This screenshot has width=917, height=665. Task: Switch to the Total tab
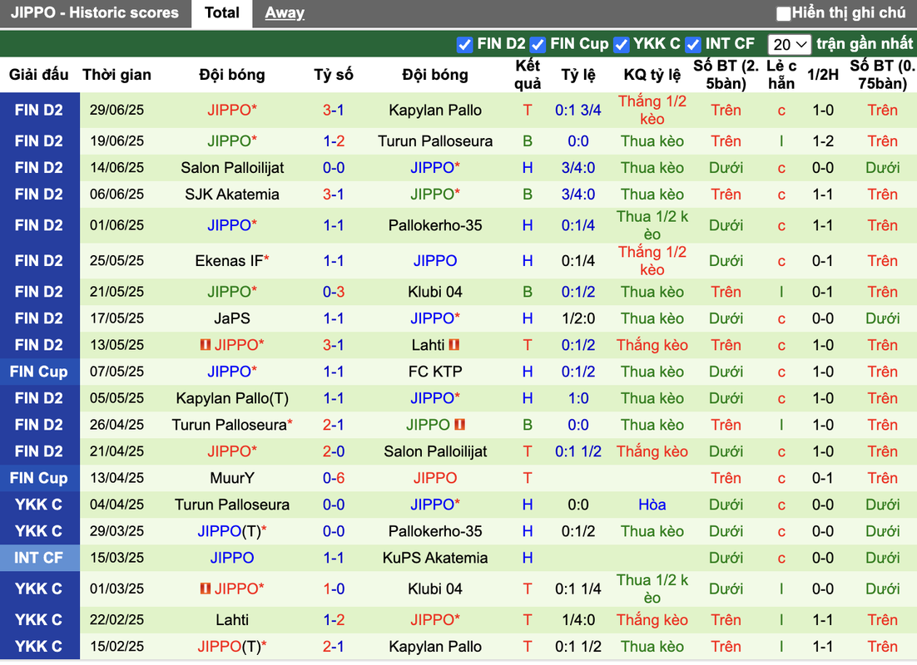221,12
